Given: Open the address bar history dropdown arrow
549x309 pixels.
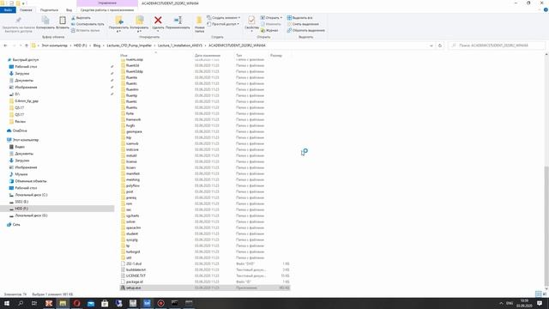Looking at the screenshot, I should point(431,45).
